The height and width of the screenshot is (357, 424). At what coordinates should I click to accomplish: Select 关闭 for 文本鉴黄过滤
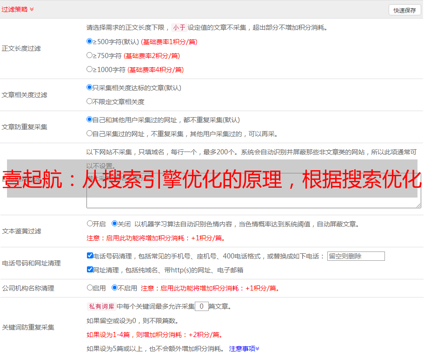point(114,224)
